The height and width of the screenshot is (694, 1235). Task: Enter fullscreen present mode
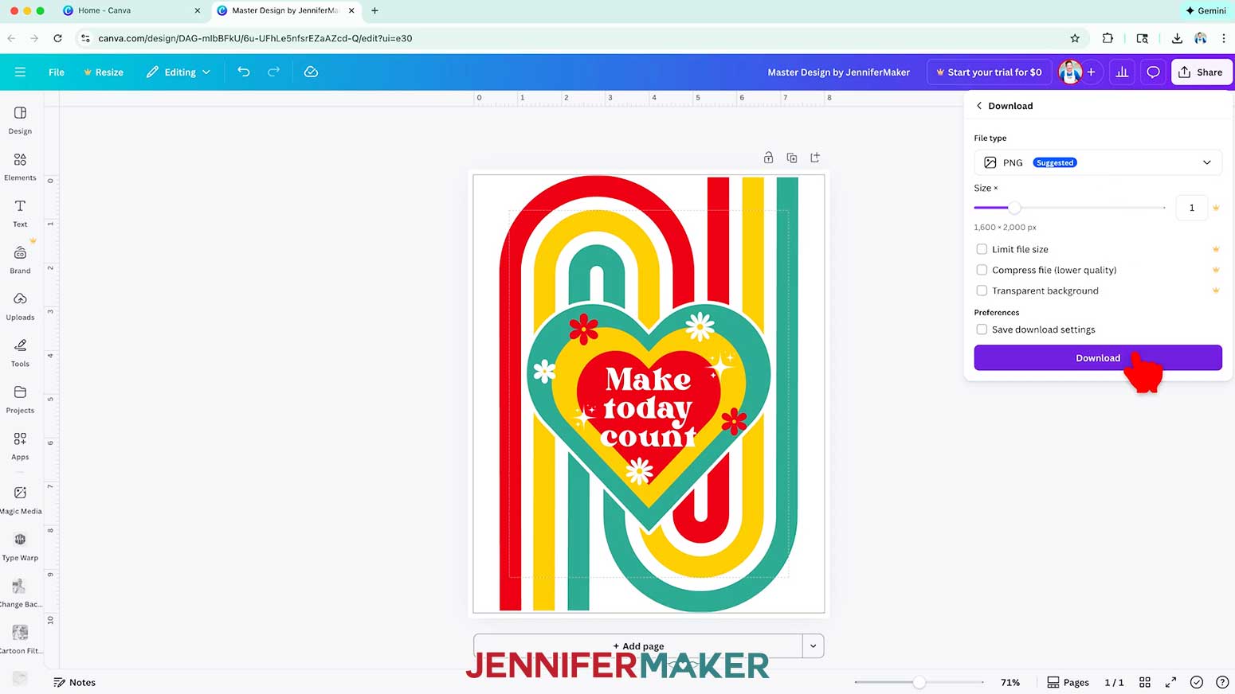[1170, 682]
